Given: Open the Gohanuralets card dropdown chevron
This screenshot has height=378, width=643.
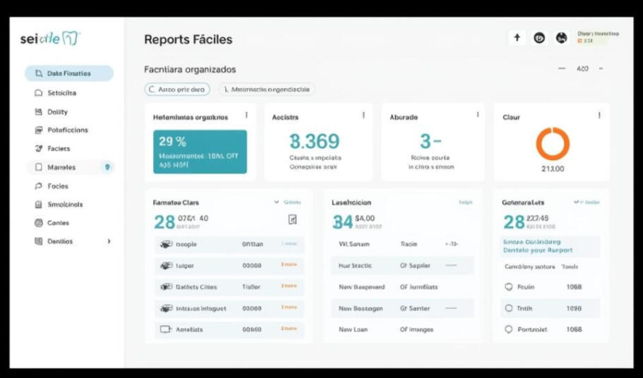Looking at the screenshot, I should 577,202.
